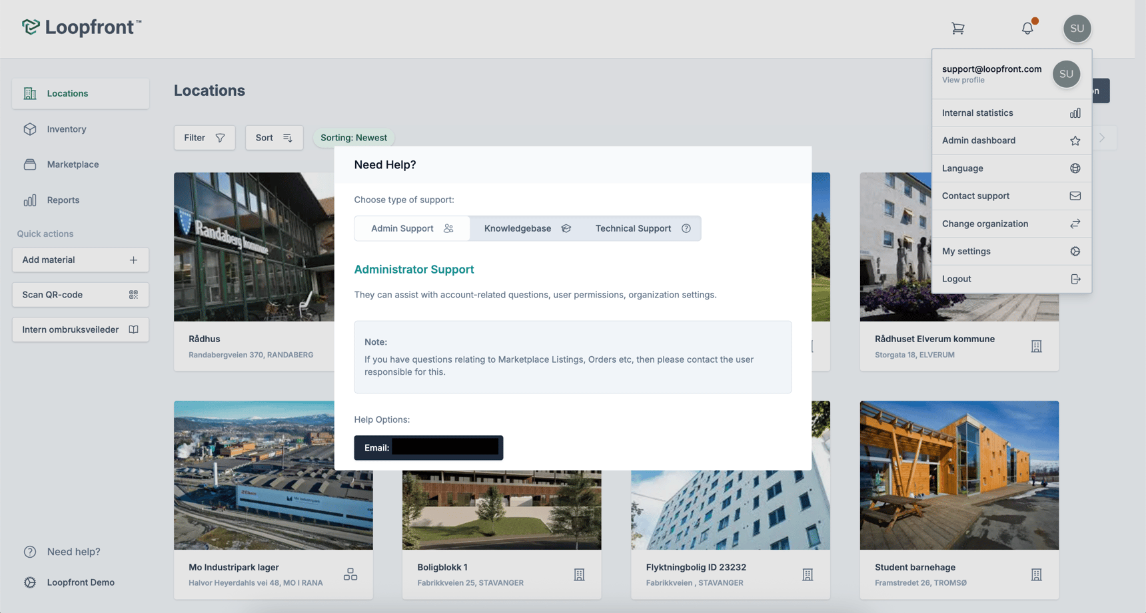Click building icon on Rådhuset Elverum card
1146x613 pixels.
[x=1036, y=346]
